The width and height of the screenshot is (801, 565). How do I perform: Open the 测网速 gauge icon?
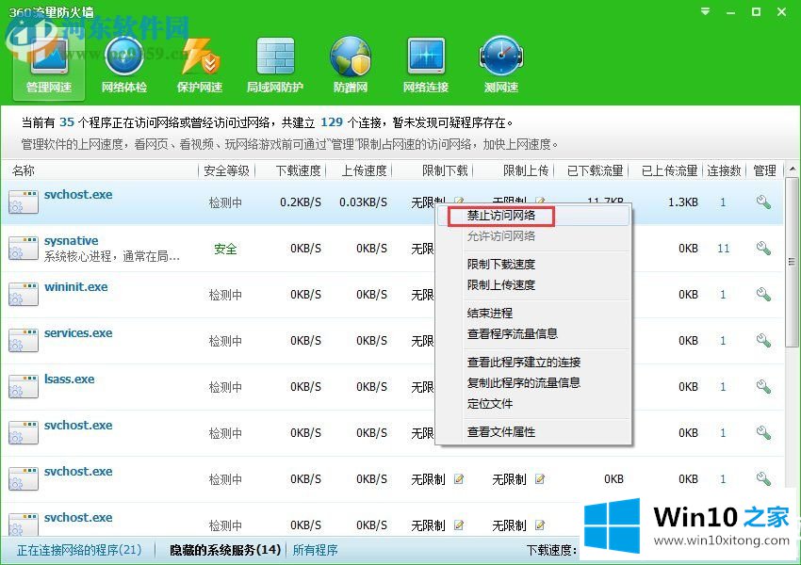click(x=501, y=65)
